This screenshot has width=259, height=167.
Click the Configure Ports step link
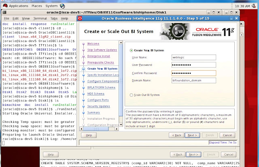(x=98, y=100)
